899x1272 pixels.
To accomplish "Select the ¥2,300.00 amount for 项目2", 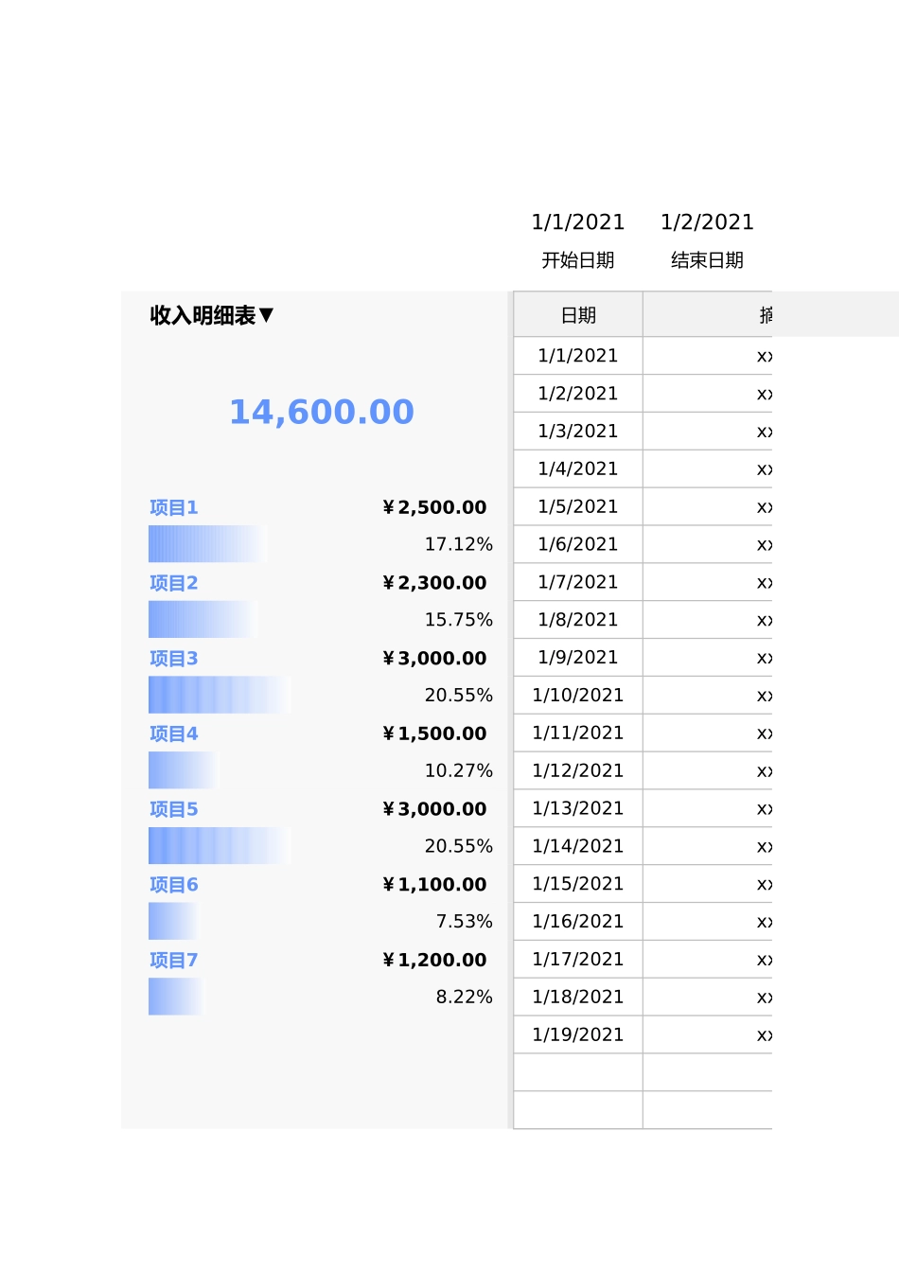I will 434,583.
